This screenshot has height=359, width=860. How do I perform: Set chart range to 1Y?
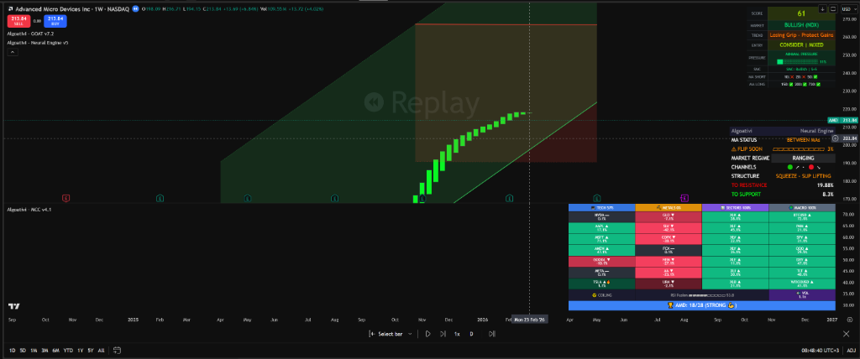(x=80, y=351)
